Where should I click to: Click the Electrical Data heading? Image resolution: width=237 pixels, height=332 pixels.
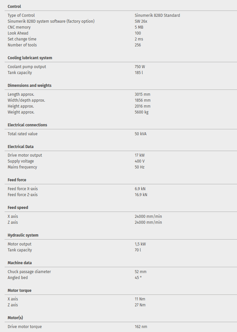pyautogui.click(x=20, y=147)
